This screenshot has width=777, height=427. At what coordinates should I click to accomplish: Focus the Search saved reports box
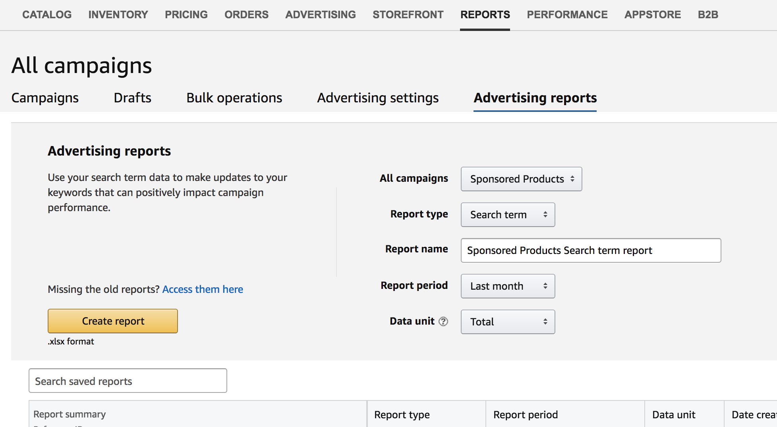pos(128,381)
